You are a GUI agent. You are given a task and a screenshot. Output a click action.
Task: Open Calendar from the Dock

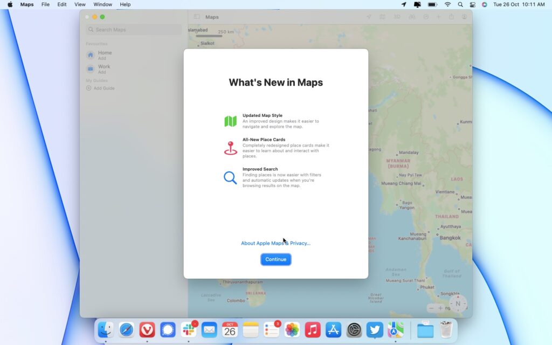230,330
